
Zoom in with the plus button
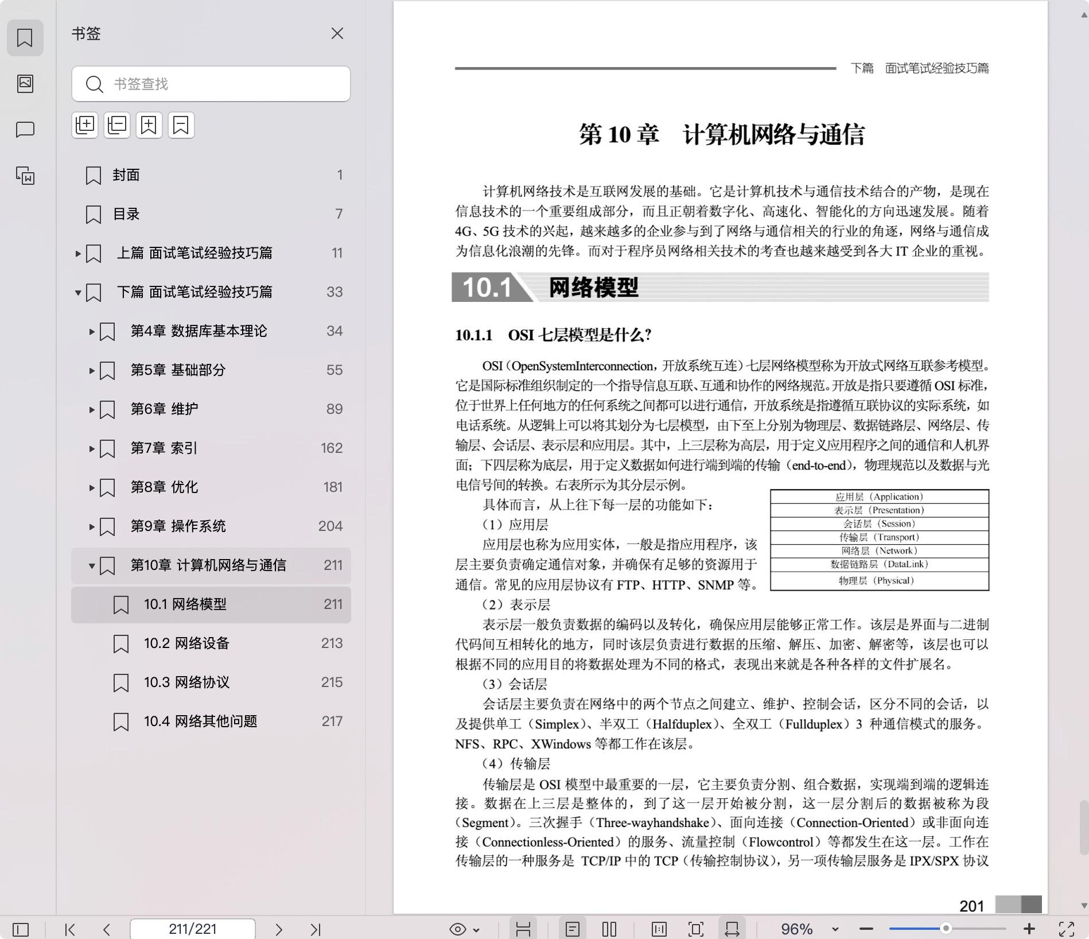click(x=1029, y=929)
